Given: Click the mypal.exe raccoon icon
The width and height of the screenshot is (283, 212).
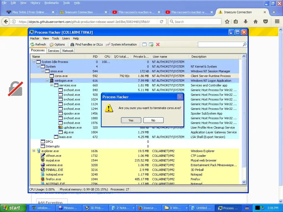Looking at the screenshot, I should 43,160.
